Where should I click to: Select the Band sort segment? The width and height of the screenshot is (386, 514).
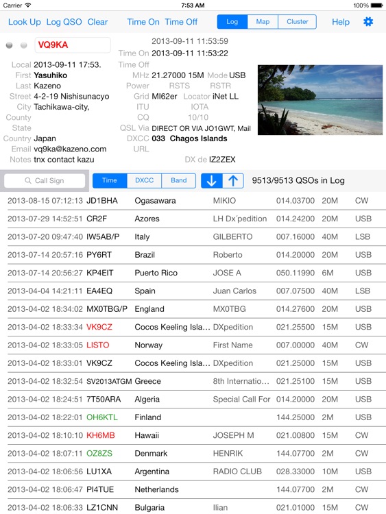pos(179,181)
